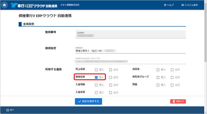Tick 商品 受入 checkbox
The width and height of the screenshot is (207, 114).
pyautogui.click(x=158, y=85)
